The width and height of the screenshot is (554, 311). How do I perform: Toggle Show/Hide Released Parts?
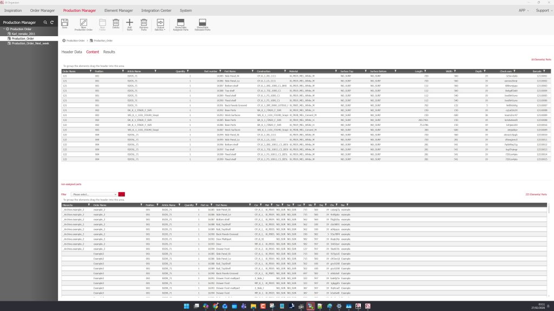pos(203,23)
